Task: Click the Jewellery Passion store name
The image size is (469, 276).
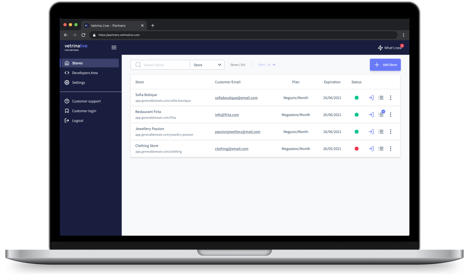Action: [150, 129]
